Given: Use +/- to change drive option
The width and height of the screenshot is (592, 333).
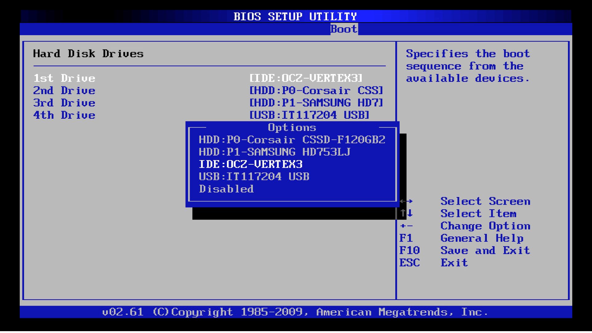Looking at the screenshot, I should (x=407, y=226).
